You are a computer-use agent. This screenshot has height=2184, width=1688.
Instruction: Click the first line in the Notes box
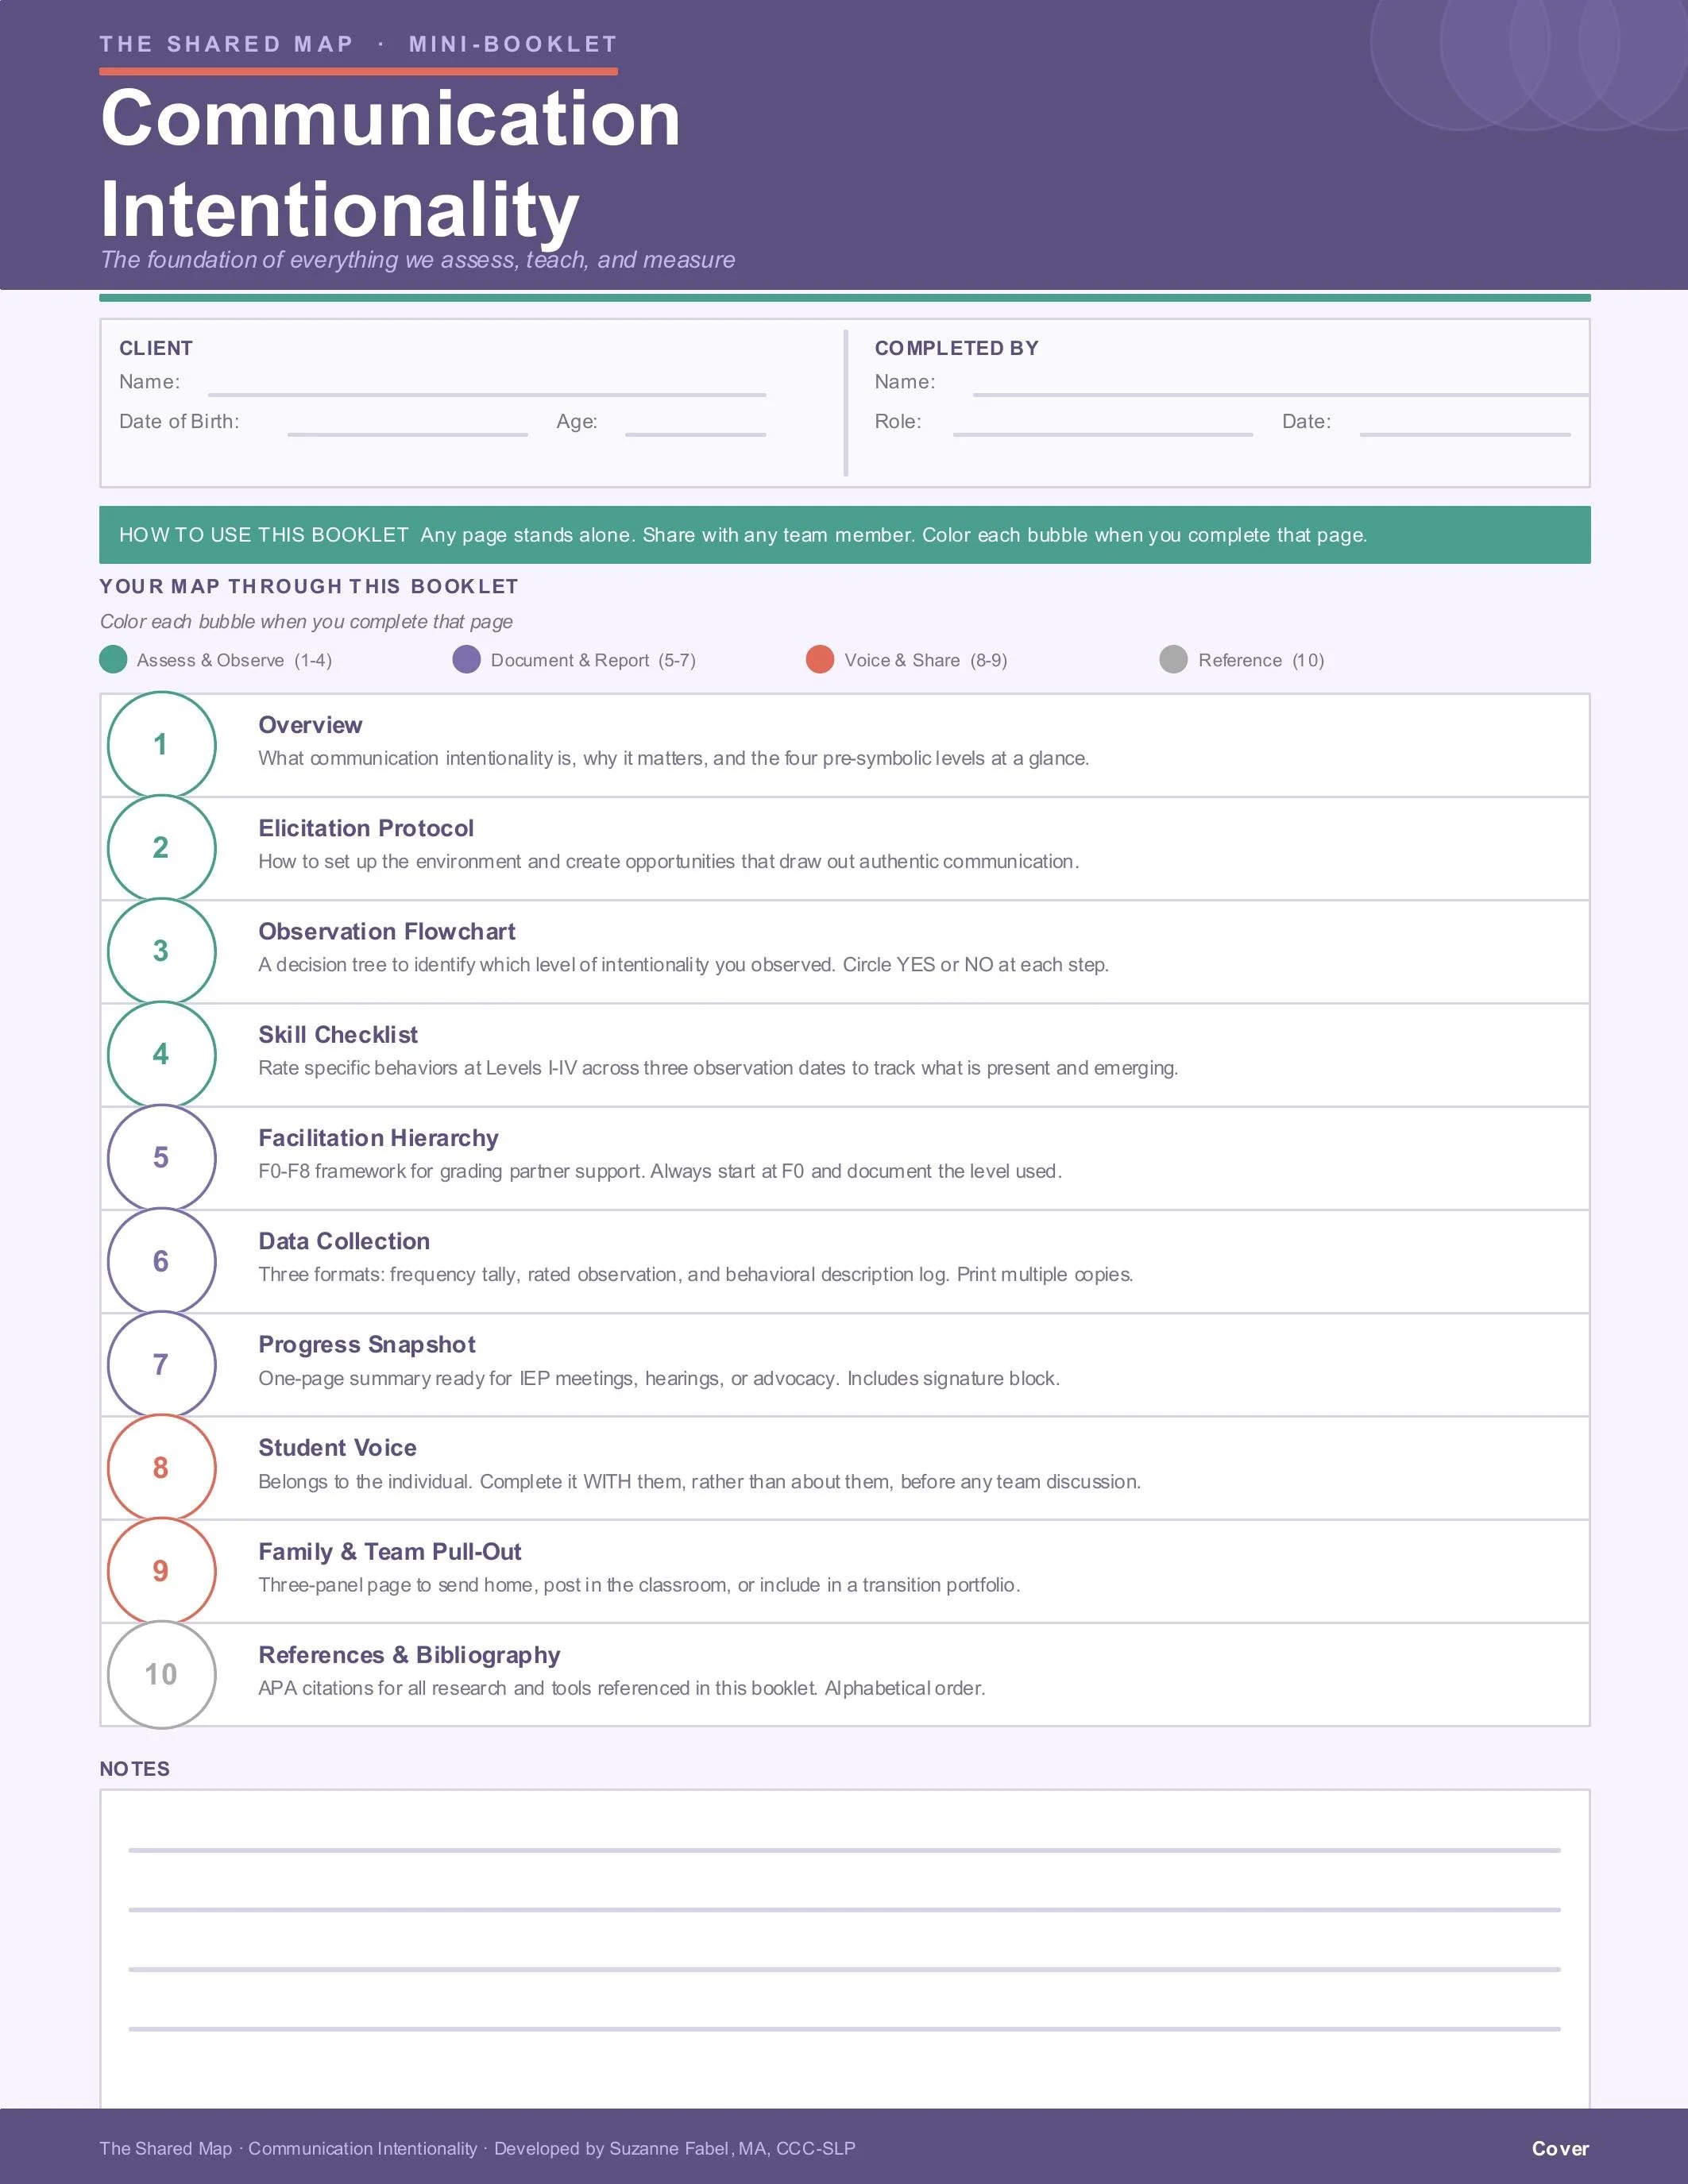click(844, 1850)
